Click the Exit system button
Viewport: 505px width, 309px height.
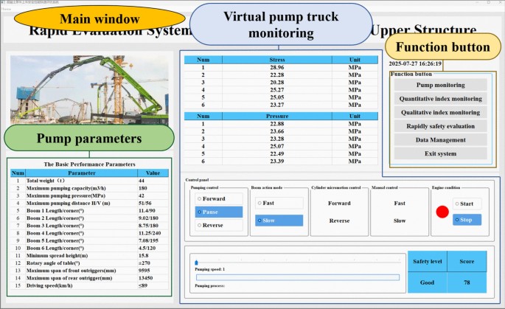(x=440, y=153)
